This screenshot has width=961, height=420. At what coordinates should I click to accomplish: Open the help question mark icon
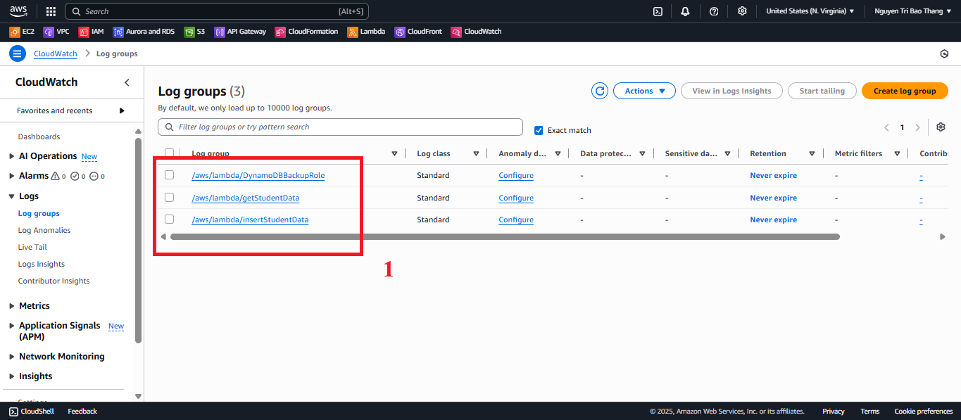tap(714, 11)
